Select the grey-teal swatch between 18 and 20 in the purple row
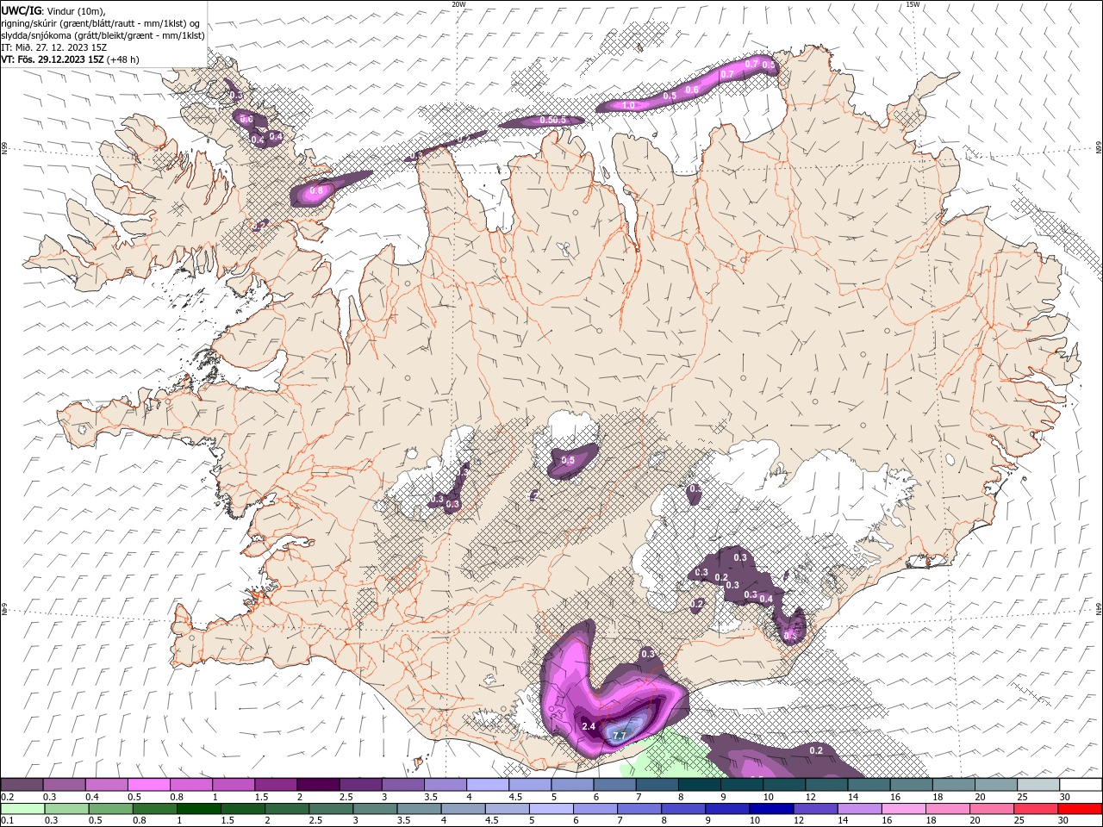Viewport: 1103px width, 827px height. [953, 785]
